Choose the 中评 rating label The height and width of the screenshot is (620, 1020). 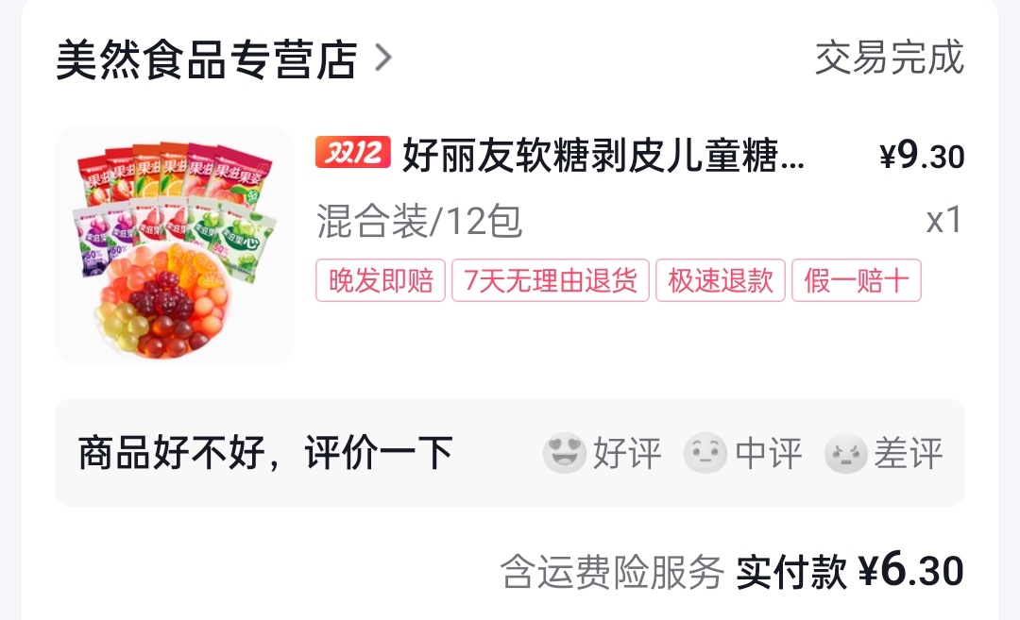coord(768,454)
